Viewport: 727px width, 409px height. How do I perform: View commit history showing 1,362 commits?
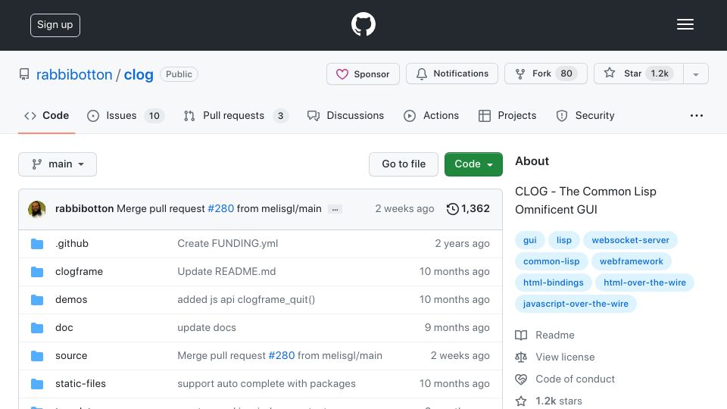coord(468,209)
